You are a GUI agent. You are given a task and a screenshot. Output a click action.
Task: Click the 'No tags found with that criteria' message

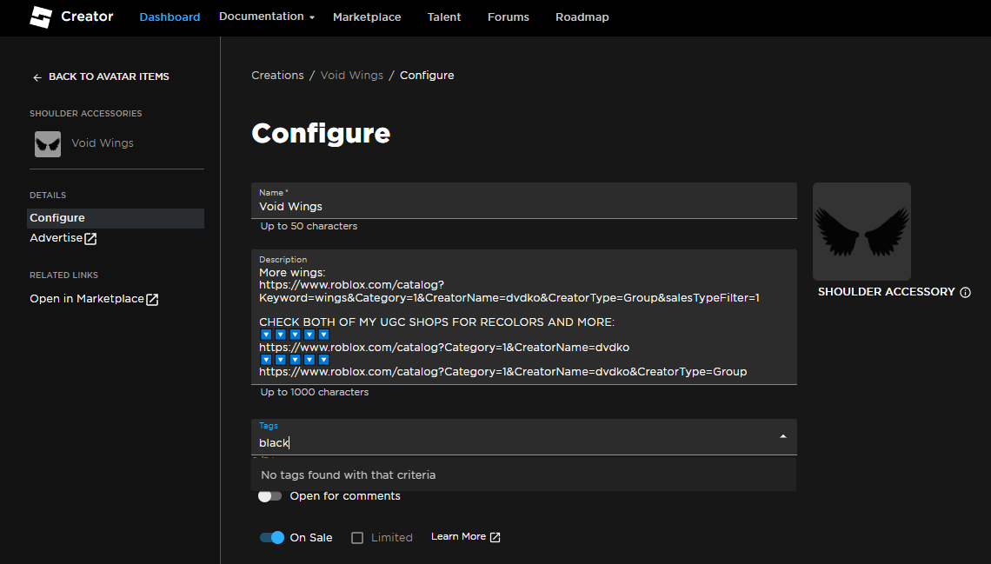pos(349,475)
